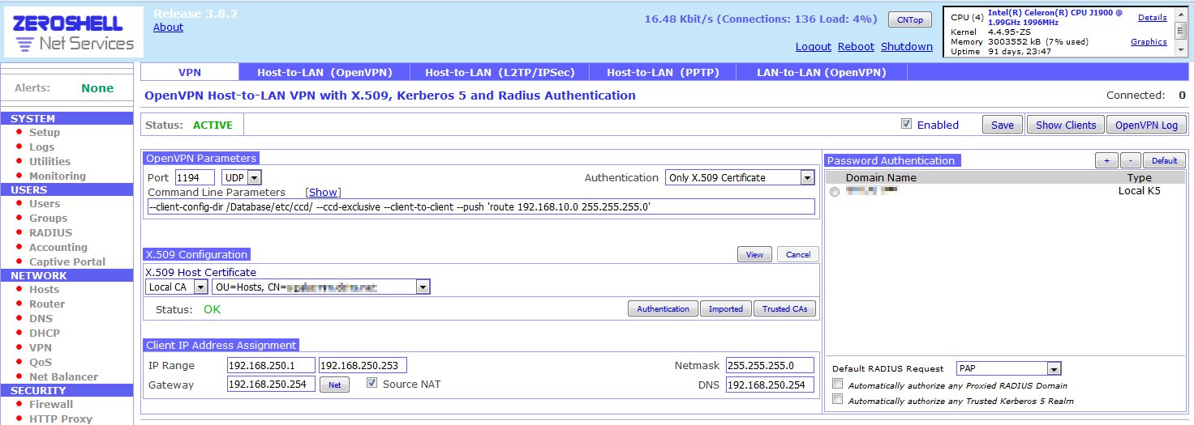Click the Gateway address field

(x=271, y=384)
